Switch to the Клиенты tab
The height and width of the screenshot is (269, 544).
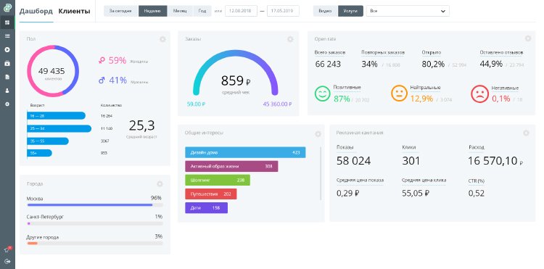coord(74,12)
